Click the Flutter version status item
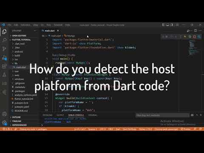 point(145,129)
